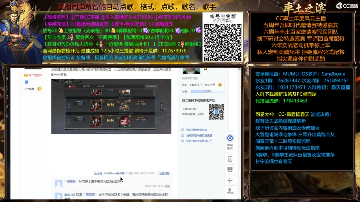
Task: Click the bear face sidebar icon
Action: [x=230, y=169]
